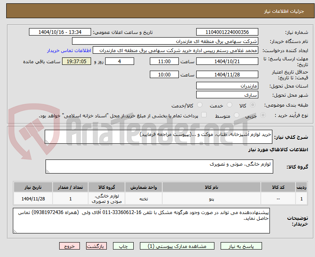Toggle the treasury documents payment checkbox
Screen dimensions: 315x257
coord(204,115)
